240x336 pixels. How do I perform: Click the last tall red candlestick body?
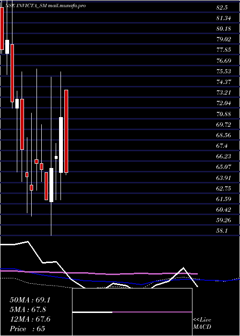(x=66, y=131)
